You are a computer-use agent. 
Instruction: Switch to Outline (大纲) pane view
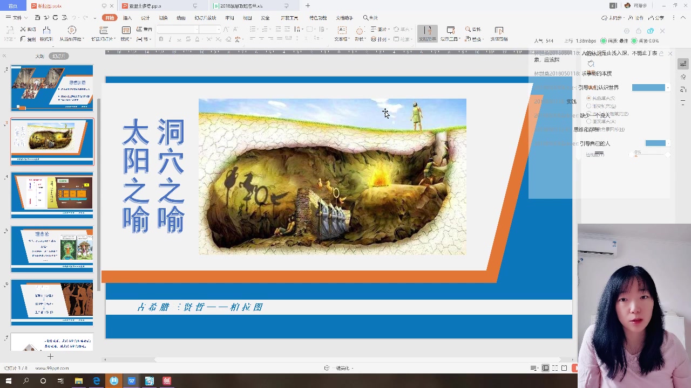click(x=39, y=56)
